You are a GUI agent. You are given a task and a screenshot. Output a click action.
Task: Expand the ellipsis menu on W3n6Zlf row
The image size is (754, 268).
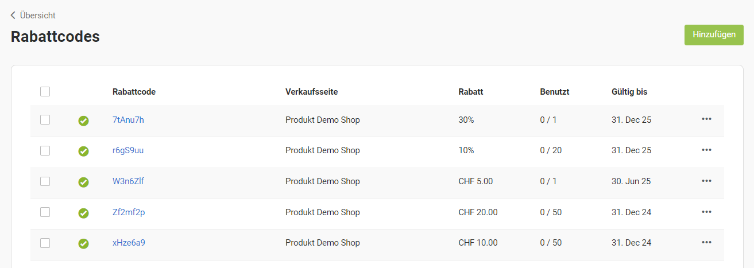pyautogui.click(x=706, y=181)
